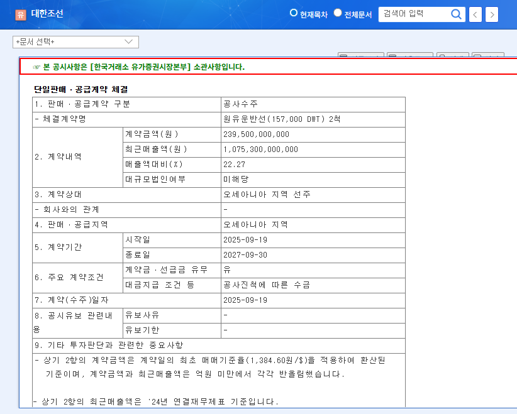Click the 7. 계약(수주)일자 label
Image resolution: width=517 pixels, height=414 pixels.
71,300
